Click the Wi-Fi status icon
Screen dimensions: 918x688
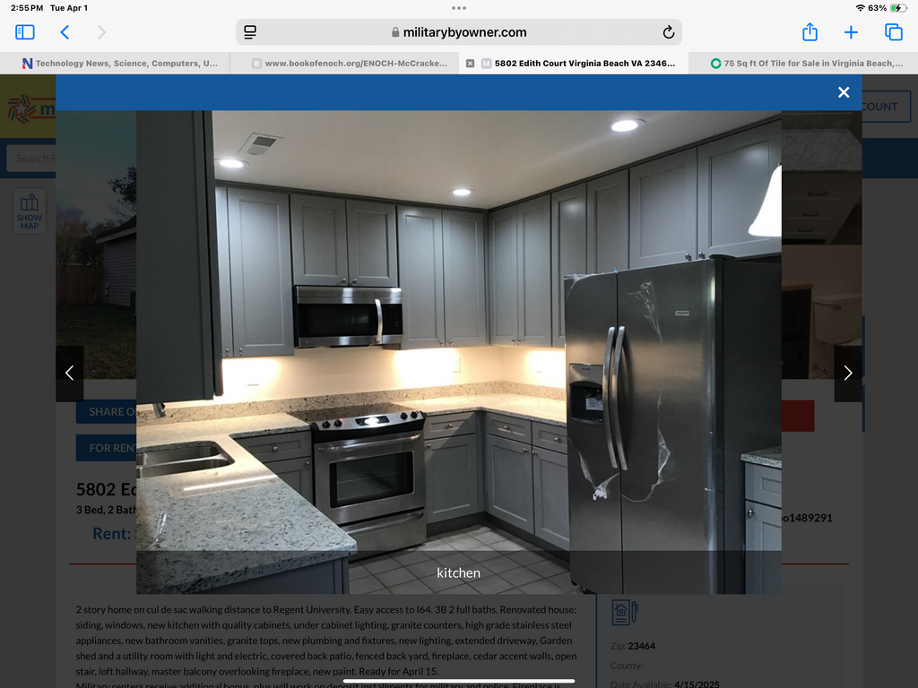pos(860,8)
